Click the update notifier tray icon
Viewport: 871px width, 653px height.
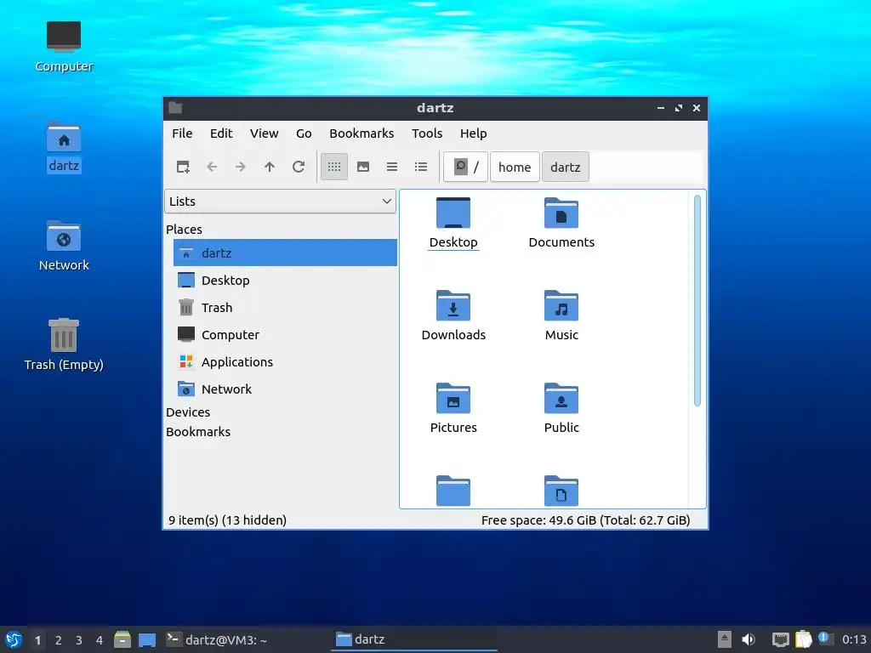[x=825, y=639]
